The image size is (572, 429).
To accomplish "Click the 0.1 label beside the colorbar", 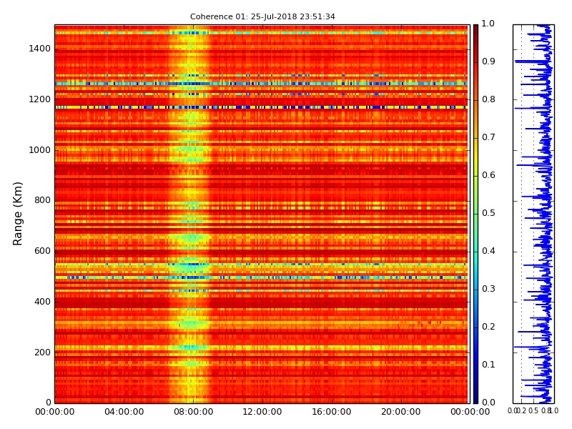I will [x=488, y=365].
